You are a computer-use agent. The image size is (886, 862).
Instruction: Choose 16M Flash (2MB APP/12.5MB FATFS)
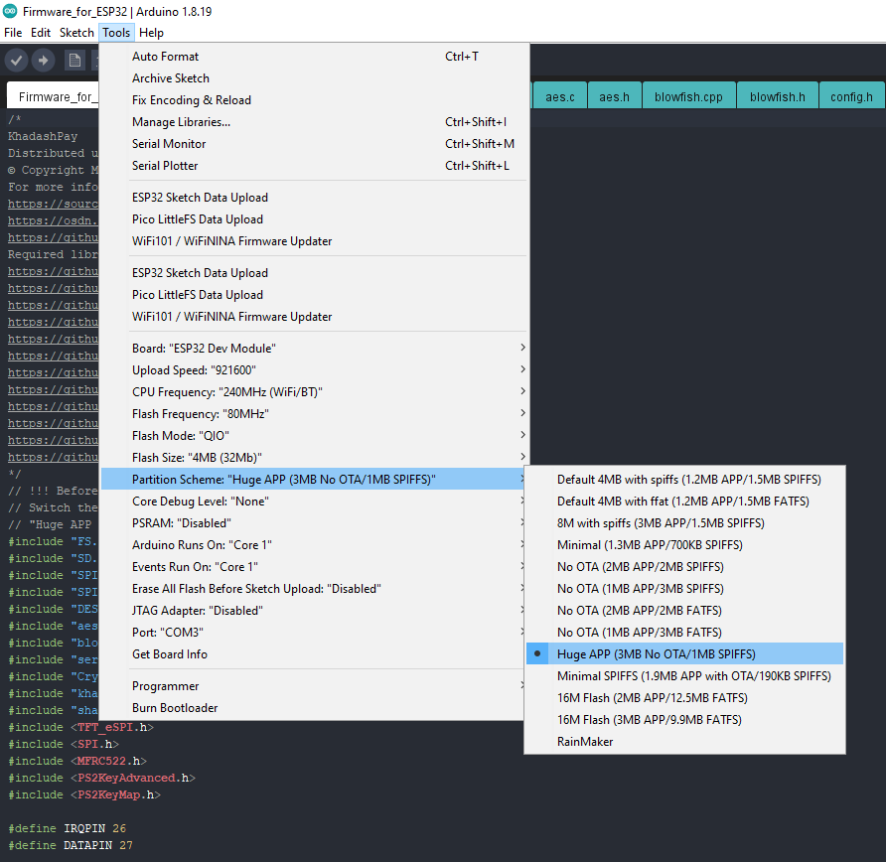(684, 697)
